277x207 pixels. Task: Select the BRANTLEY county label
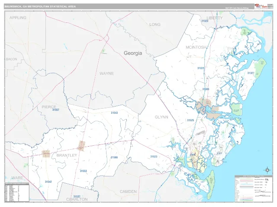click(x=67, y=155)
